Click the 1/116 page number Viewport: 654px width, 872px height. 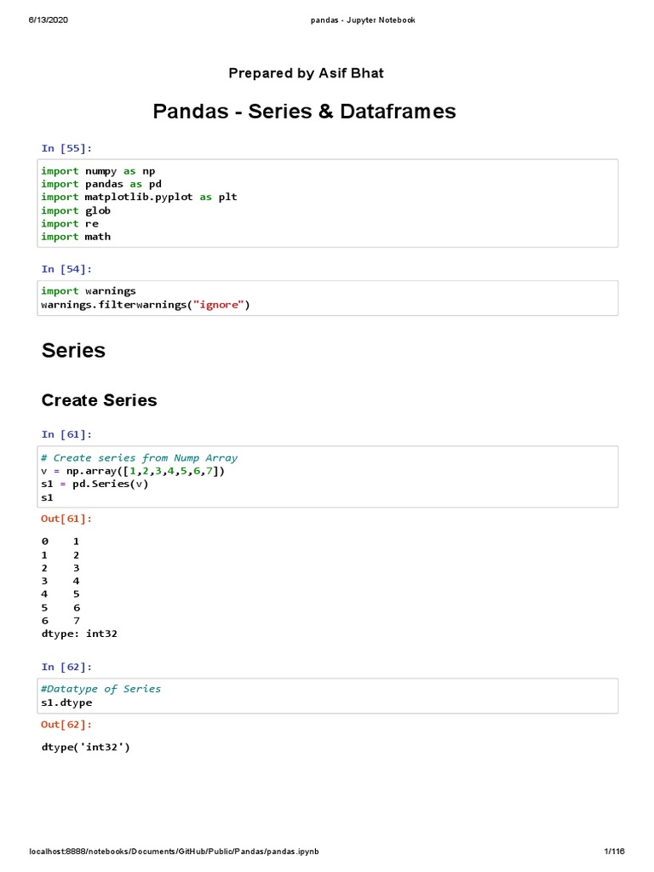(x=614, y=852)
